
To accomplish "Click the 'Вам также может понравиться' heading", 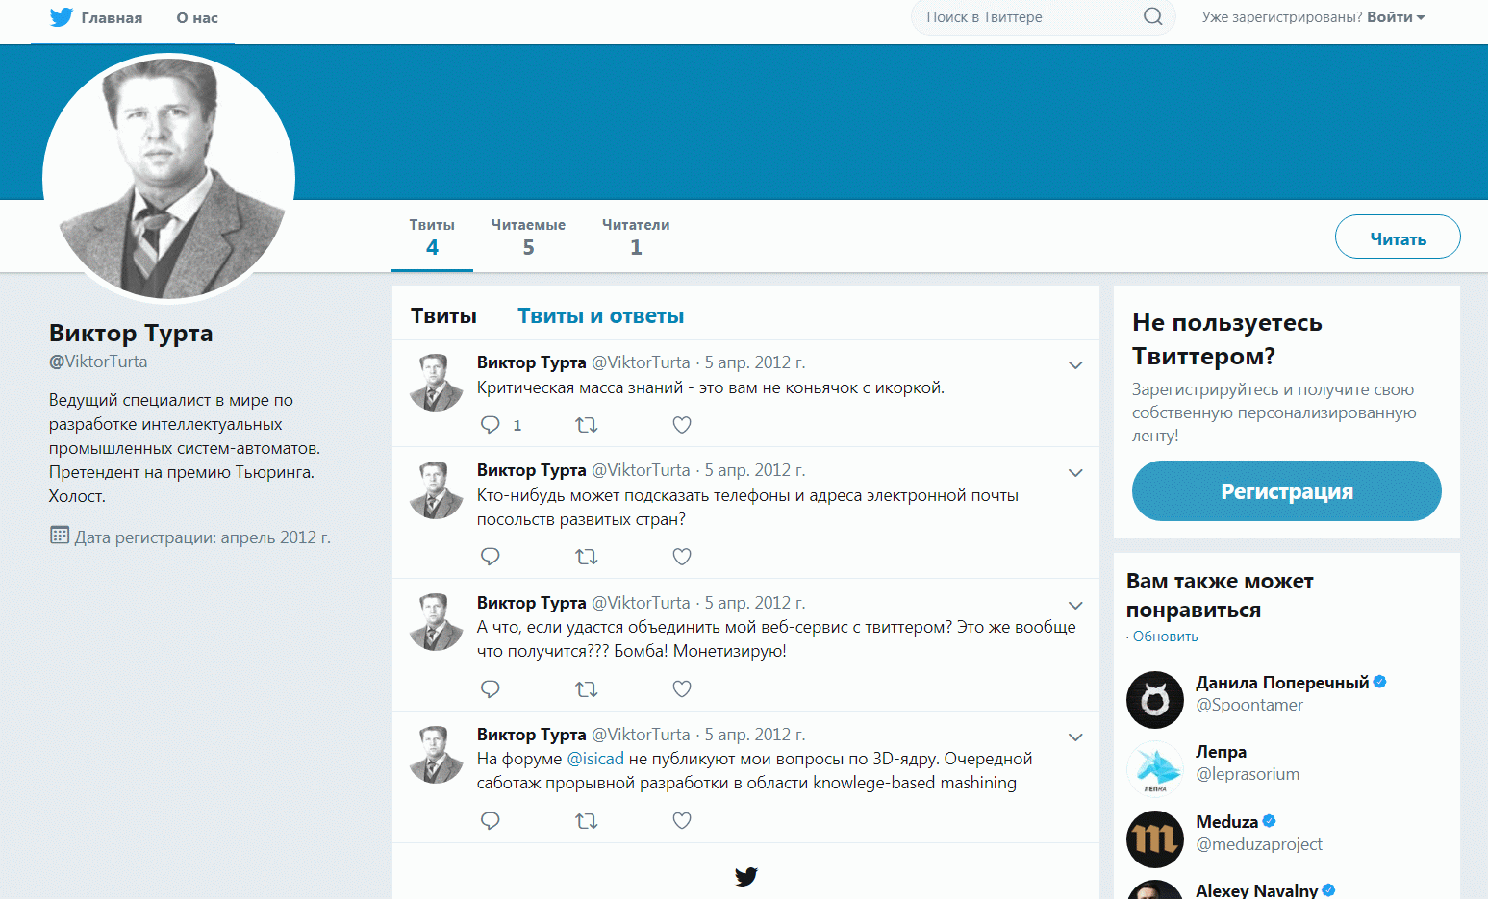I will pos(1220,595).
